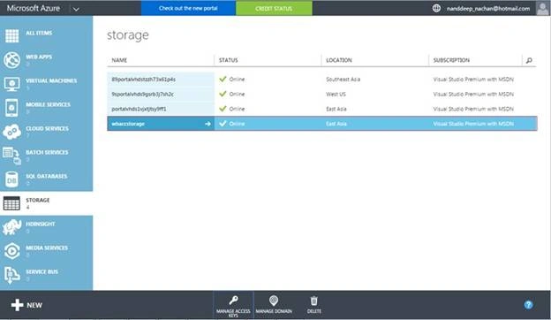Open the SQL Databases DB icon
The image size is (551, 320).
coord(12,179)
